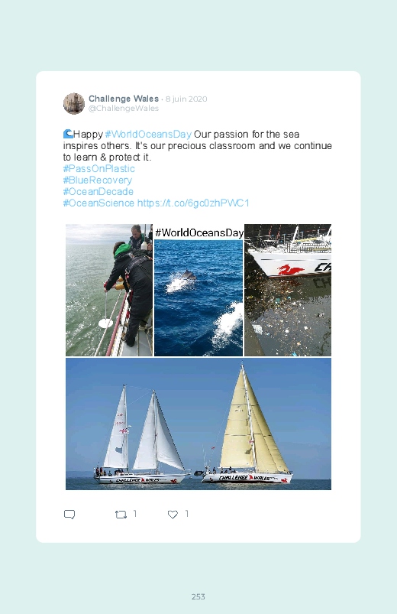Open the #PassOnPlastic hashtag
This screenshot has width=397, height=614.
click(99, 169)
